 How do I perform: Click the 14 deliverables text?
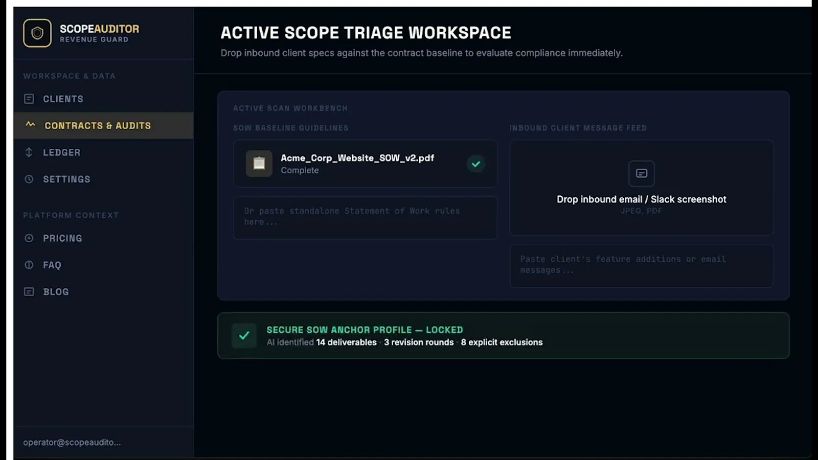pos(346,342)
